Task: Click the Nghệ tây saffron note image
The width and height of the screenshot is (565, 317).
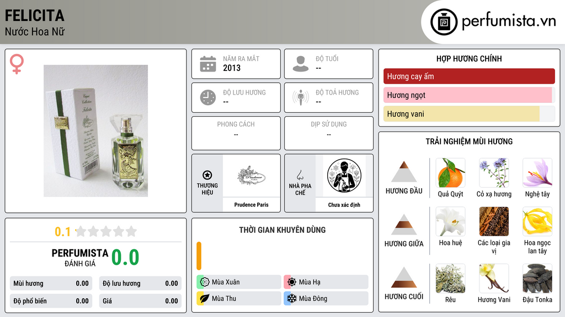Action: coord(537,172)
